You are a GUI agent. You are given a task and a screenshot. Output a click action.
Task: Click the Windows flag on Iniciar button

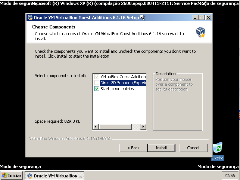point(4,176)
